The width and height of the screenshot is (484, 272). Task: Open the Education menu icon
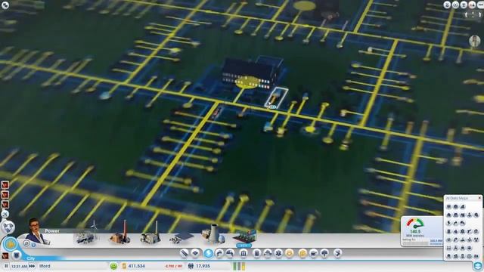pyautogui.click(x=302, y=254)
